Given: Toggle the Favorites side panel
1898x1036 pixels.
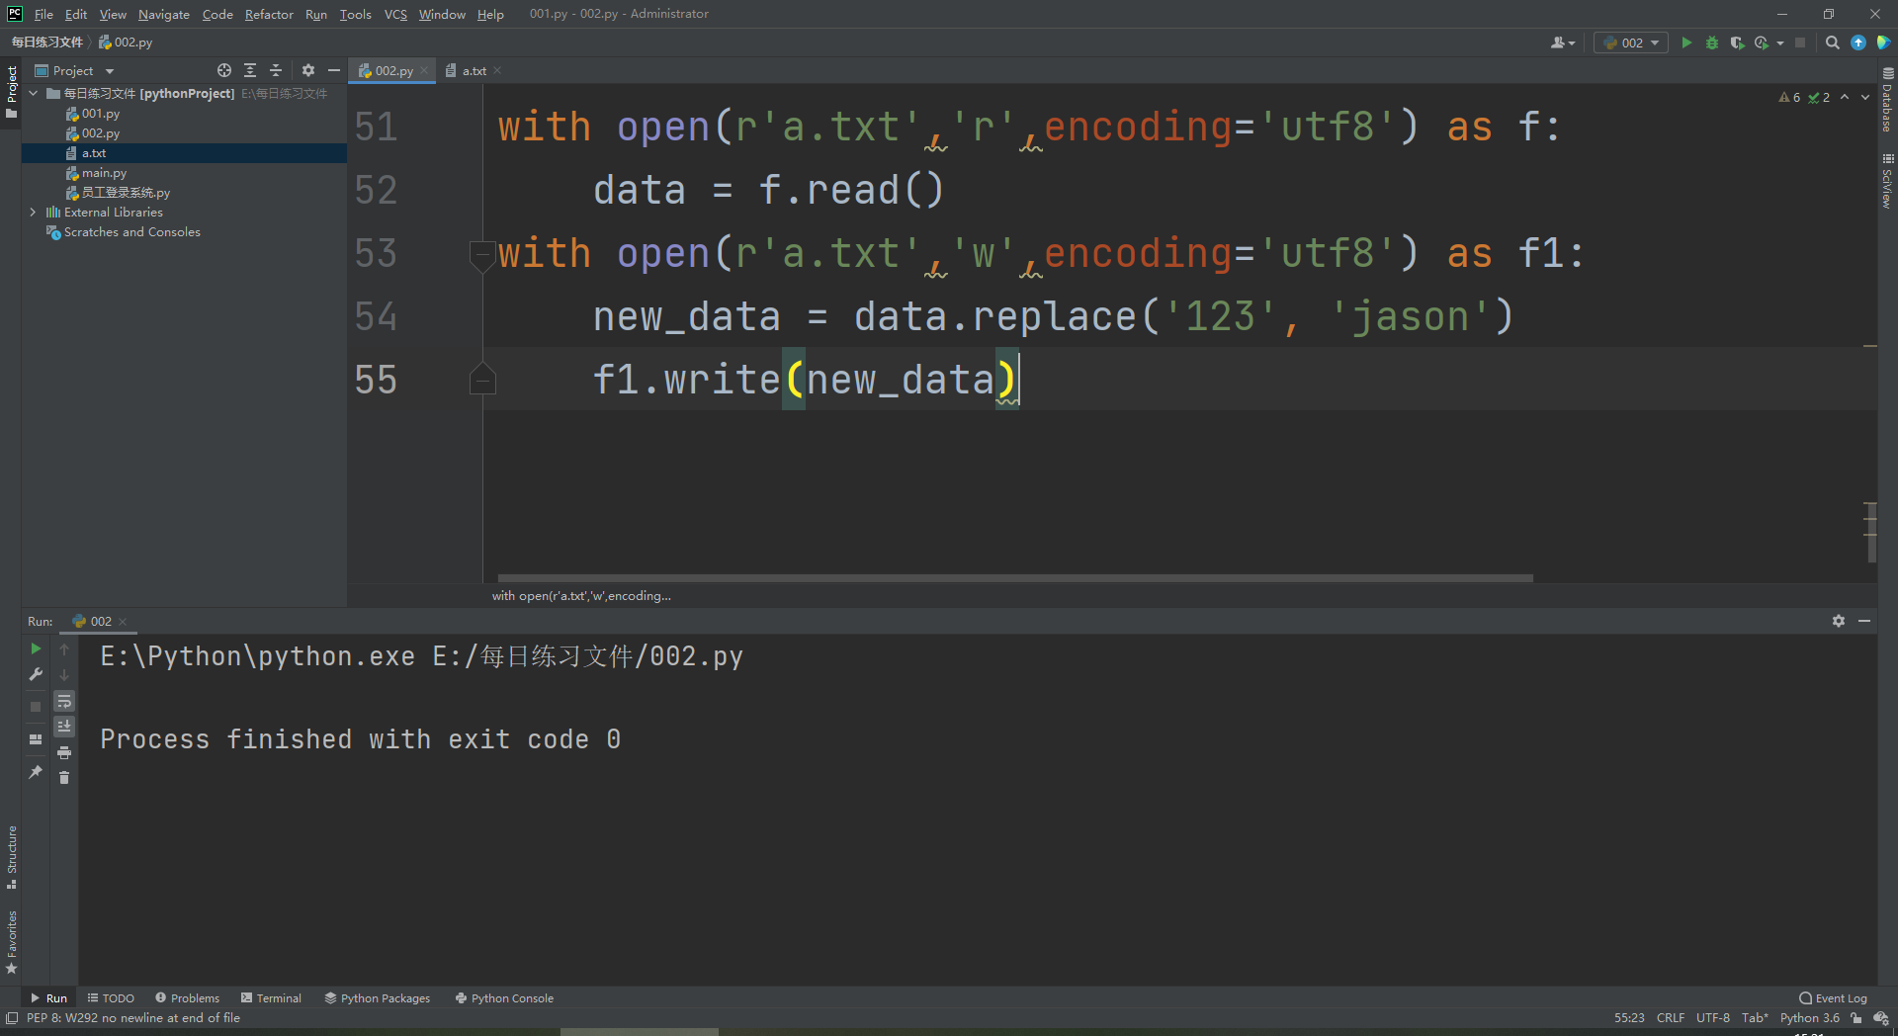Looking at the screenshot, I should (x=11, y=942).
